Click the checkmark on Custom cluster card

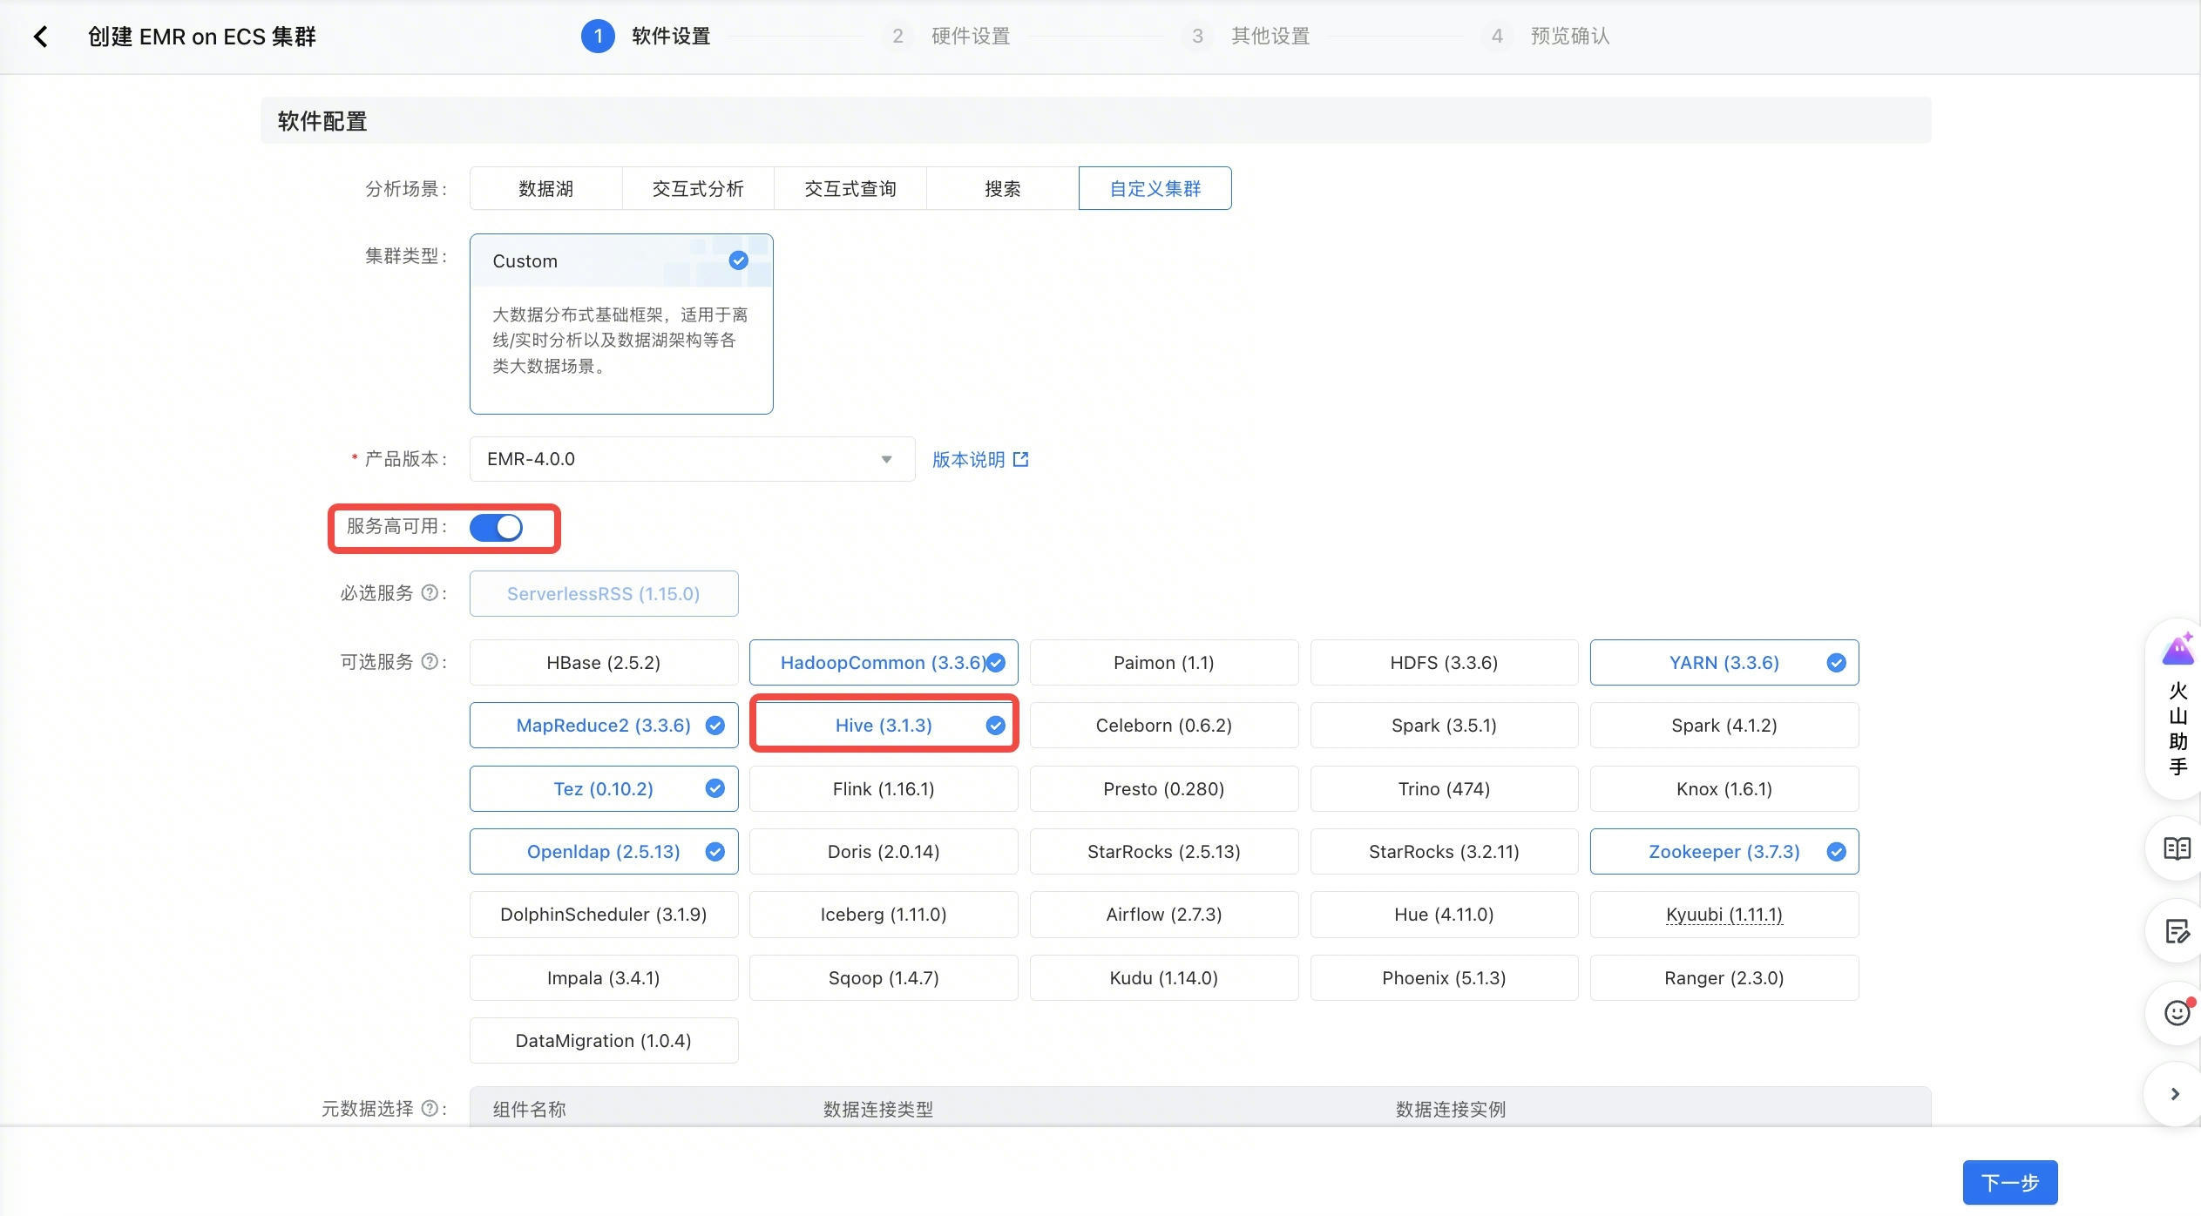(x=738, y=260)
